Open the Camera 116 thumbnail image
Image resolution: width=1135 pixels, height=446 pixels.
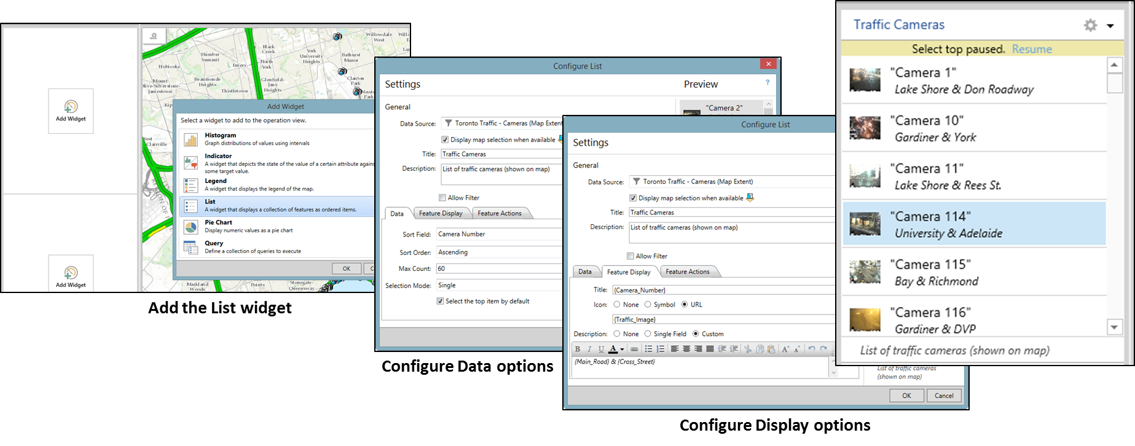coord(865,320)
